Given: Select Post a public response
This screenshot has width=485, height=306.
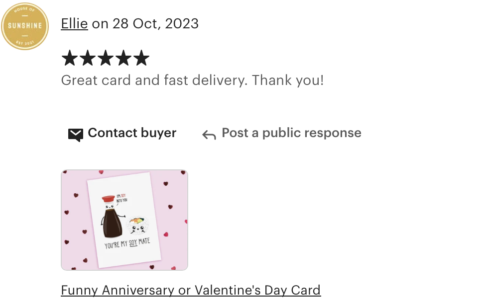Looking at the screenshot, I should 291,133.
